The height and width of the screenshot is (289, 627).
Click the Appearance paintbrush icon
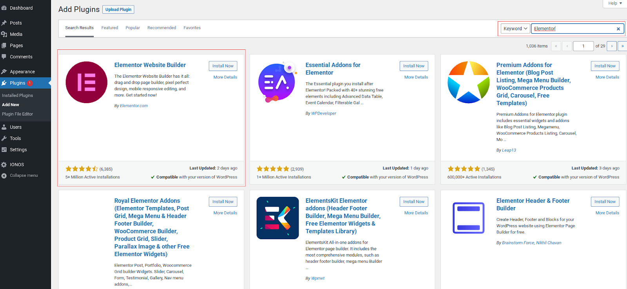[x=4, y=72]
